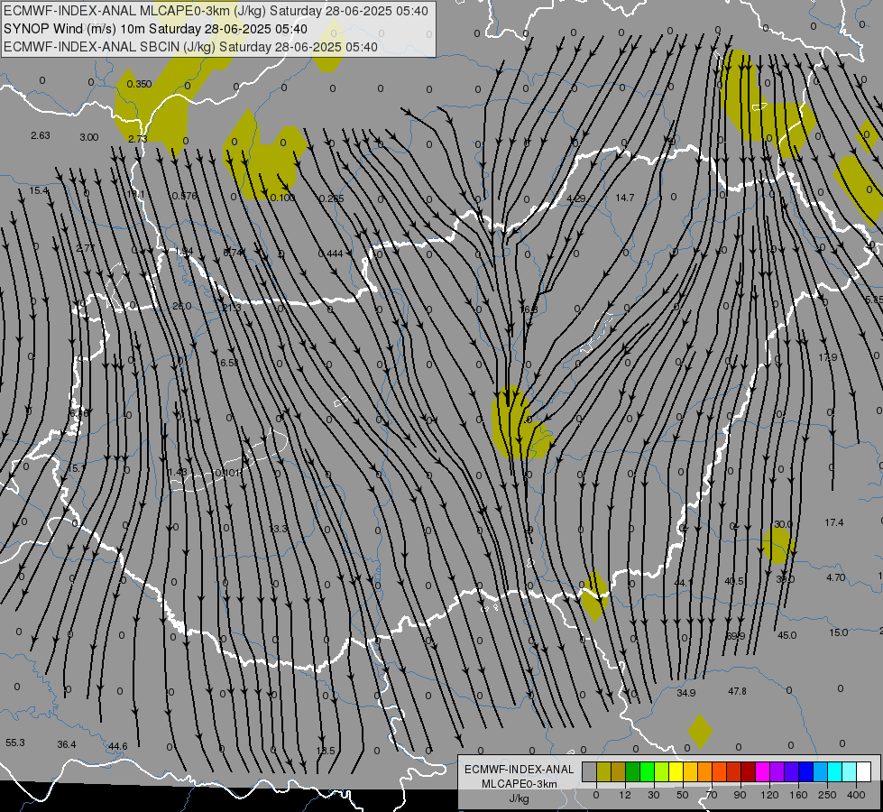Select the map value 4.70
The height and width of the screenshot is (812, 883).
point(836,577)
